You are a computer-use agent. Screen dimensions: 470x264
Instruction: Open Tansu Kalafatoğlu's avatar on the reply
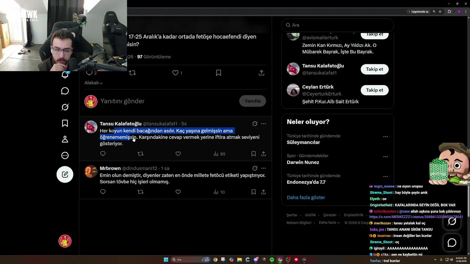(91, 127)
